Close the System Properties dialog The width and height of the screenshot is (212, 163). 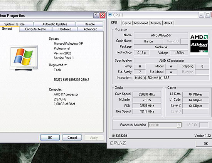(x=103, y=15)
